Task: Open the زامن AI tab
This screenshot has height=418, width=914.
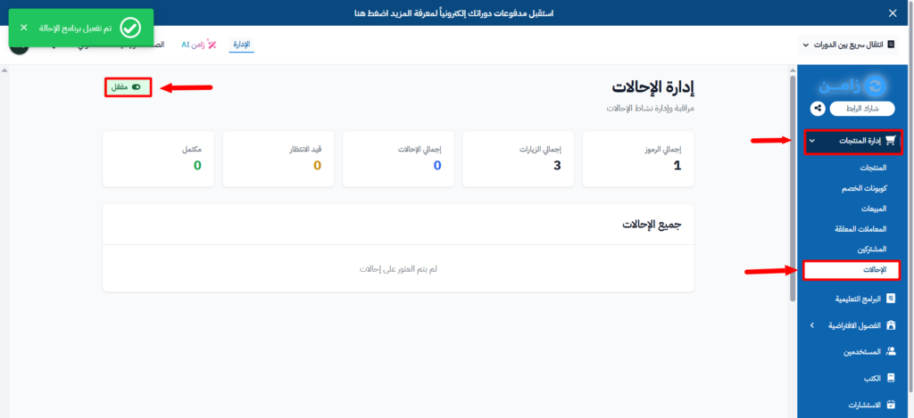Action: coord(199,44)
